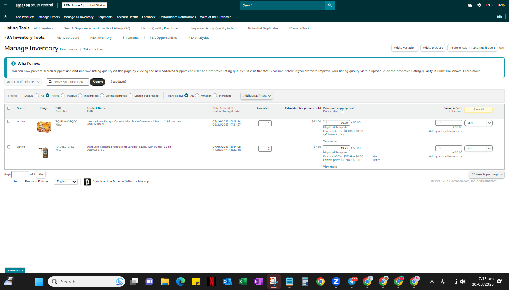This screenshot has width=509, height=290.
Task: Open the weather widget showing 80°
Action: pyautogui.click(x=9, y=281)
